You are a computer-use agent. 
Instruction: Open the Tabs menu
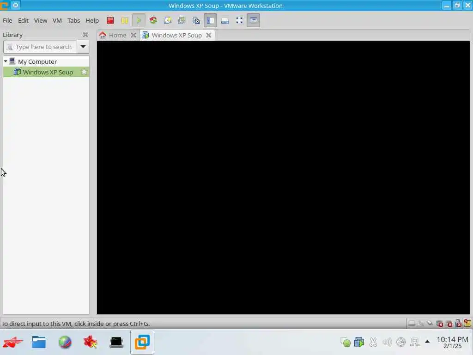point(73,20)
